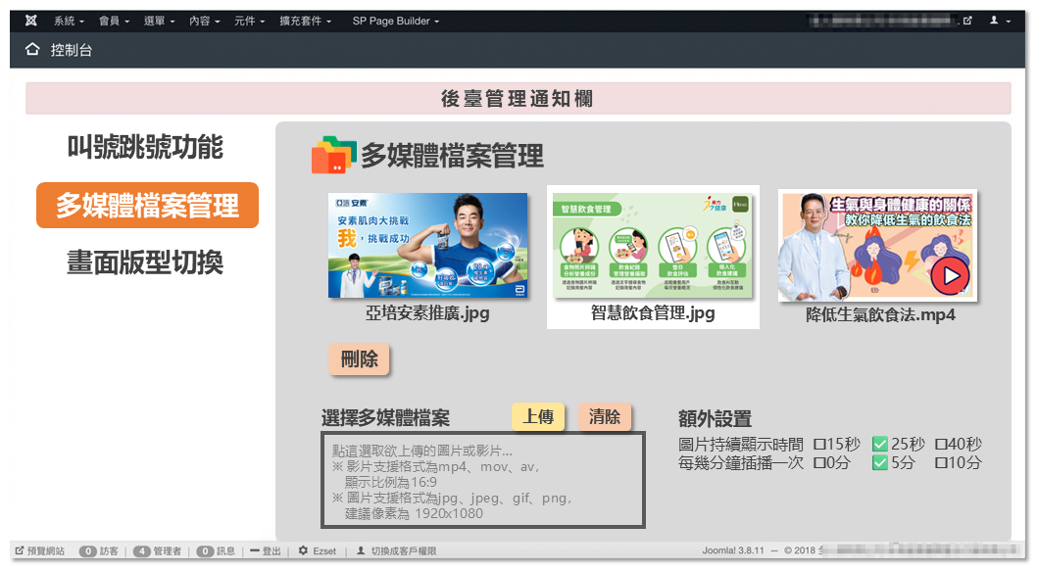This screenshot has height=571, width=1037.
Task: Select the 亞培安素推廣.jpg thumbnail
Action: pyautogui.click(x=428, y=245)
